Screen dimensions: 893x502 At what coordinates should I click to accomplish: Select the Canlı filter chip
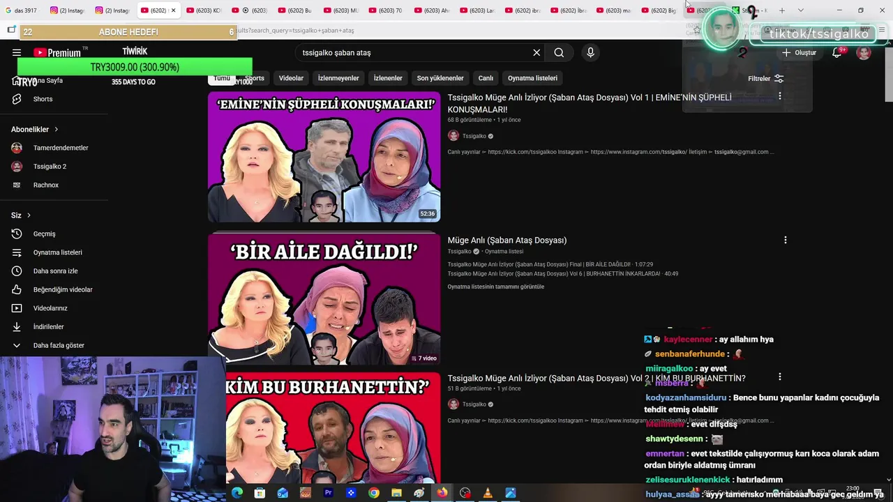tap(486, 78)
